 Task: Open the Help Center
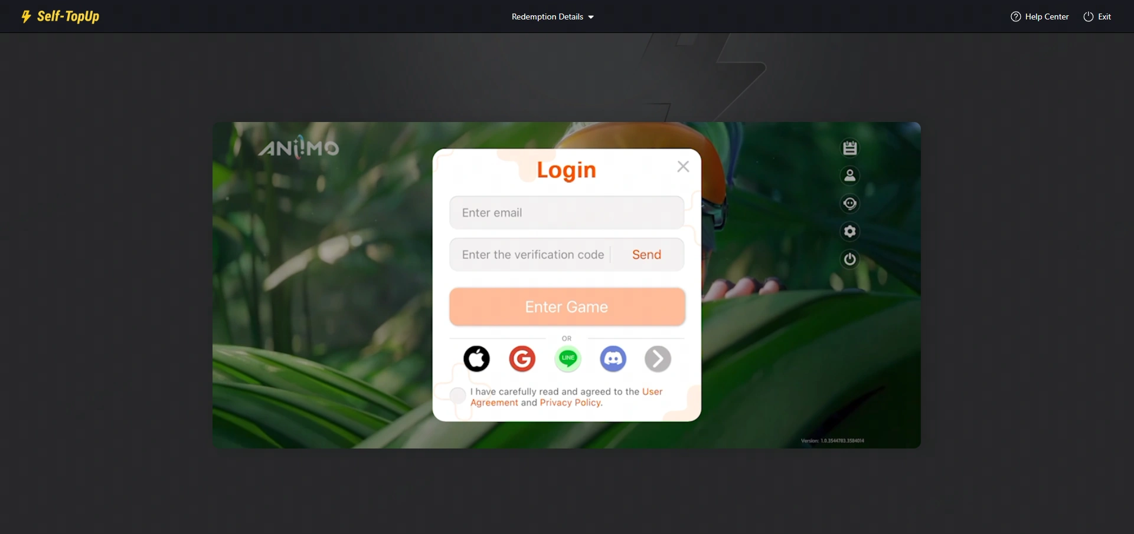click(x=1040, y=17)
